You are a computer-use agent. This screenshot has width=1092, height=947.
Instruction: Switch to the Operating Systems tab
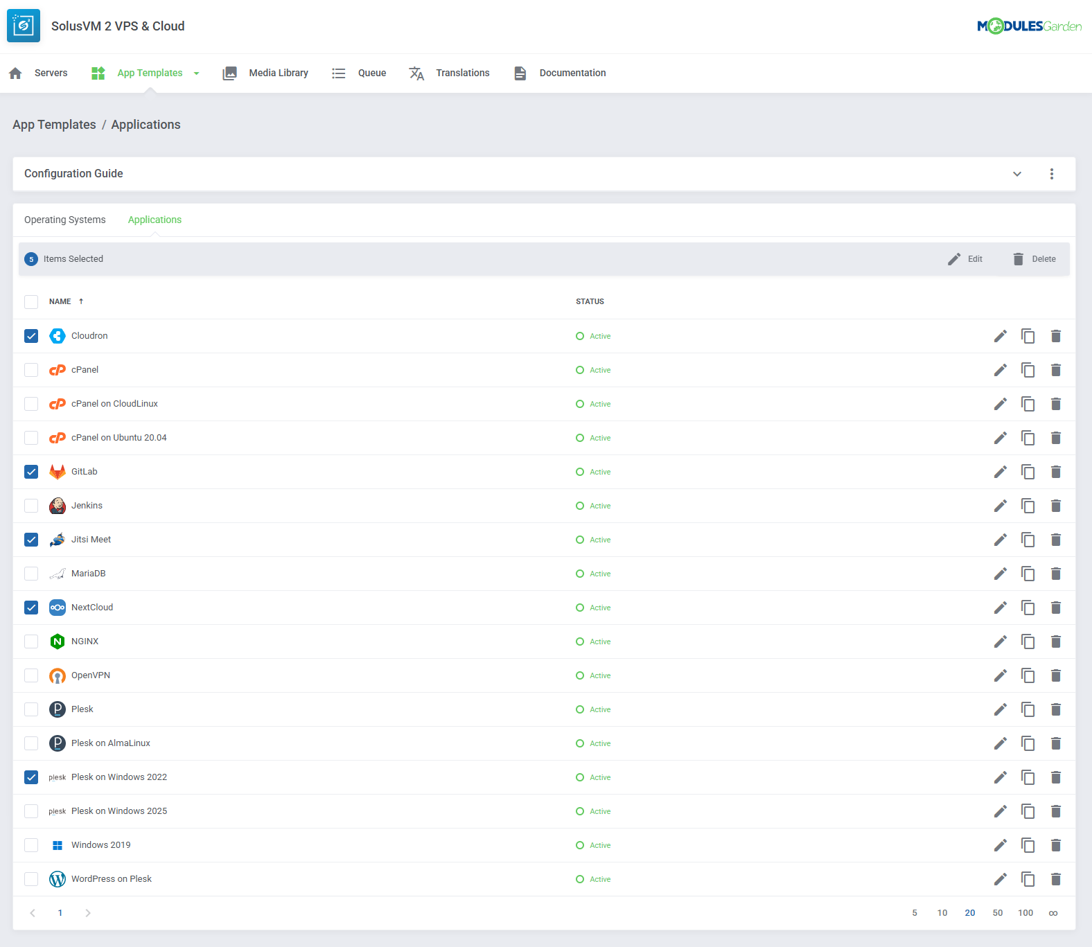[x=65, y=220]
